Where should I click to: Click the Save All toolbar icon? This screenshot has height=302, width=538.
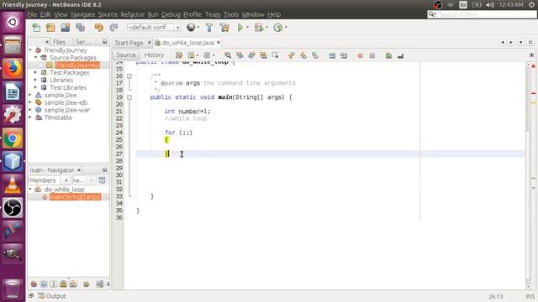click(x=81, y=28)
